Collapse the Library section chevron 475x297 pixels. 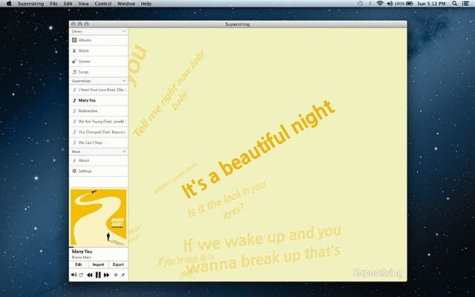124,31
